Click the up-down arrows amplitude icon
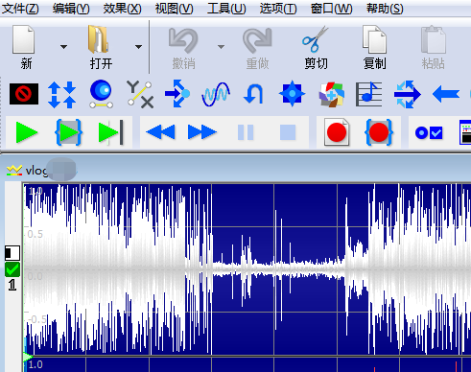 (x=62, y=94)
